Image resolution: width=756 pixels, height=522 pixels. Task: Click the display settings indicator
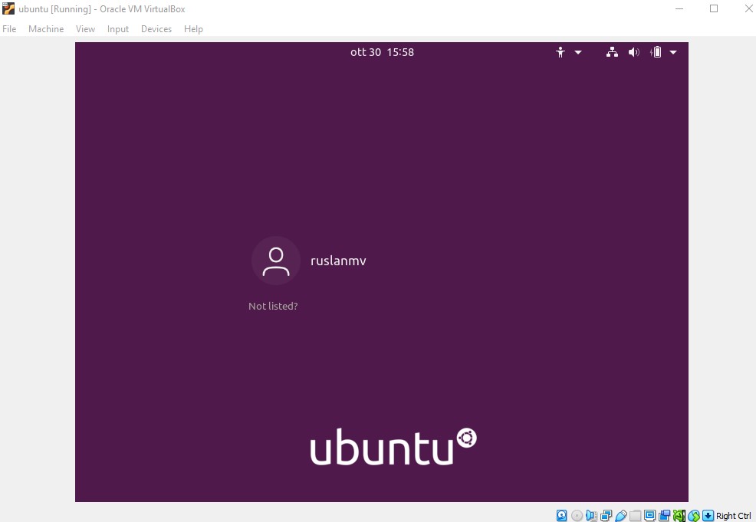pyautogui.click(x=650, y=516)
